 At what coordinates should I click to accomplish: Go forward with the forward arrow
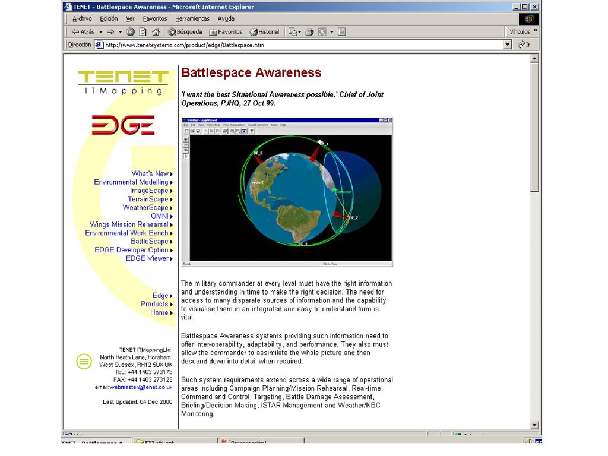111,32
